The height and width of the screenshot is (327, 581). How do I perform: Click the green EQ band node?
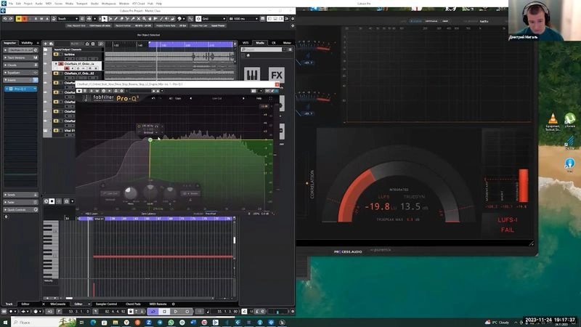coord(150,140)
